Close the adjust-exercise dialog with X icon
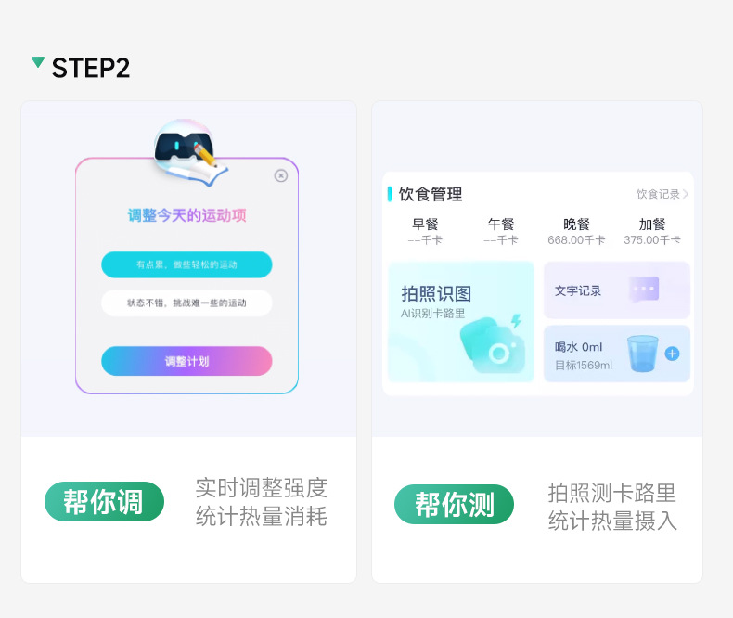This screenshot has height=618, width=733. pos(280,175)
